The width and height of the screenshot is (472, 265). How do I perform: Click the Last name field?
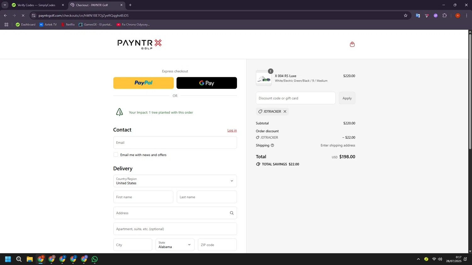[x=207, y=197]
